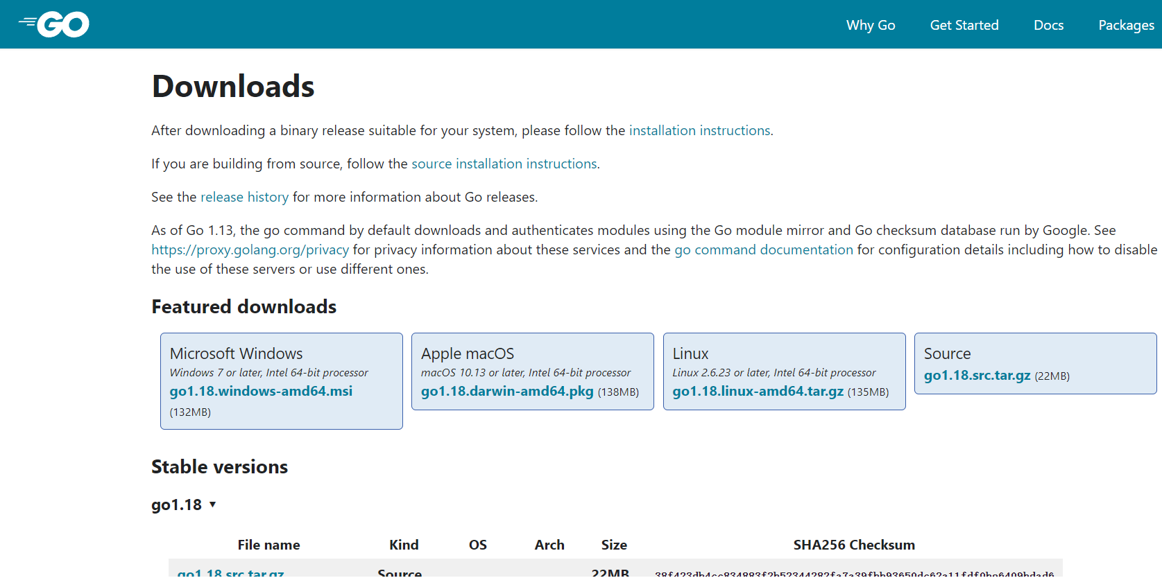Open go command documentation link
Viewport: 1162px width, 578px height.
[764, 249]
